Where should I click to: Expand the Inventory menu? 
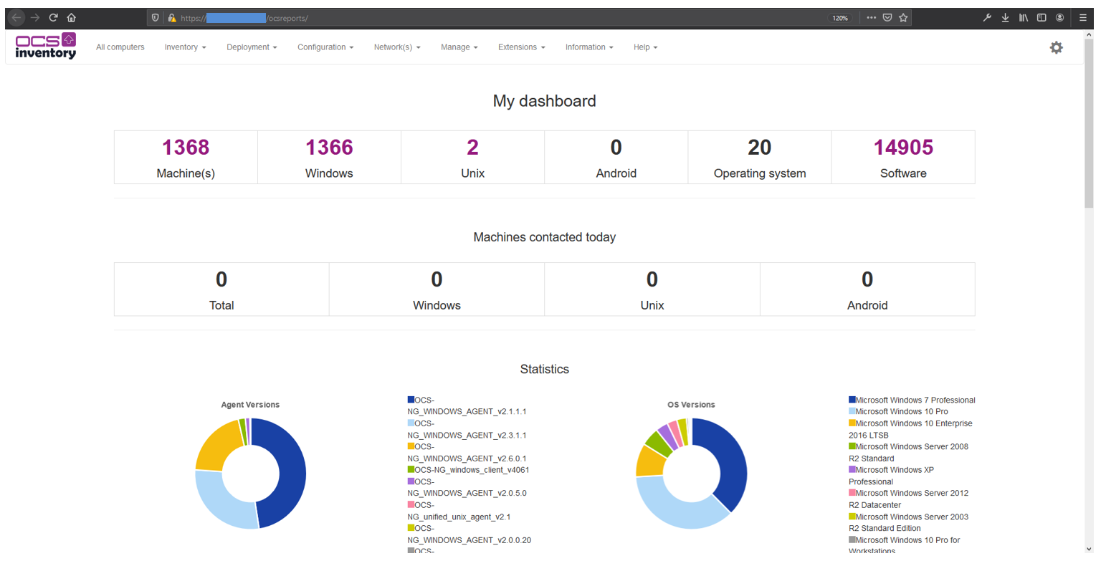pos(185,47)
